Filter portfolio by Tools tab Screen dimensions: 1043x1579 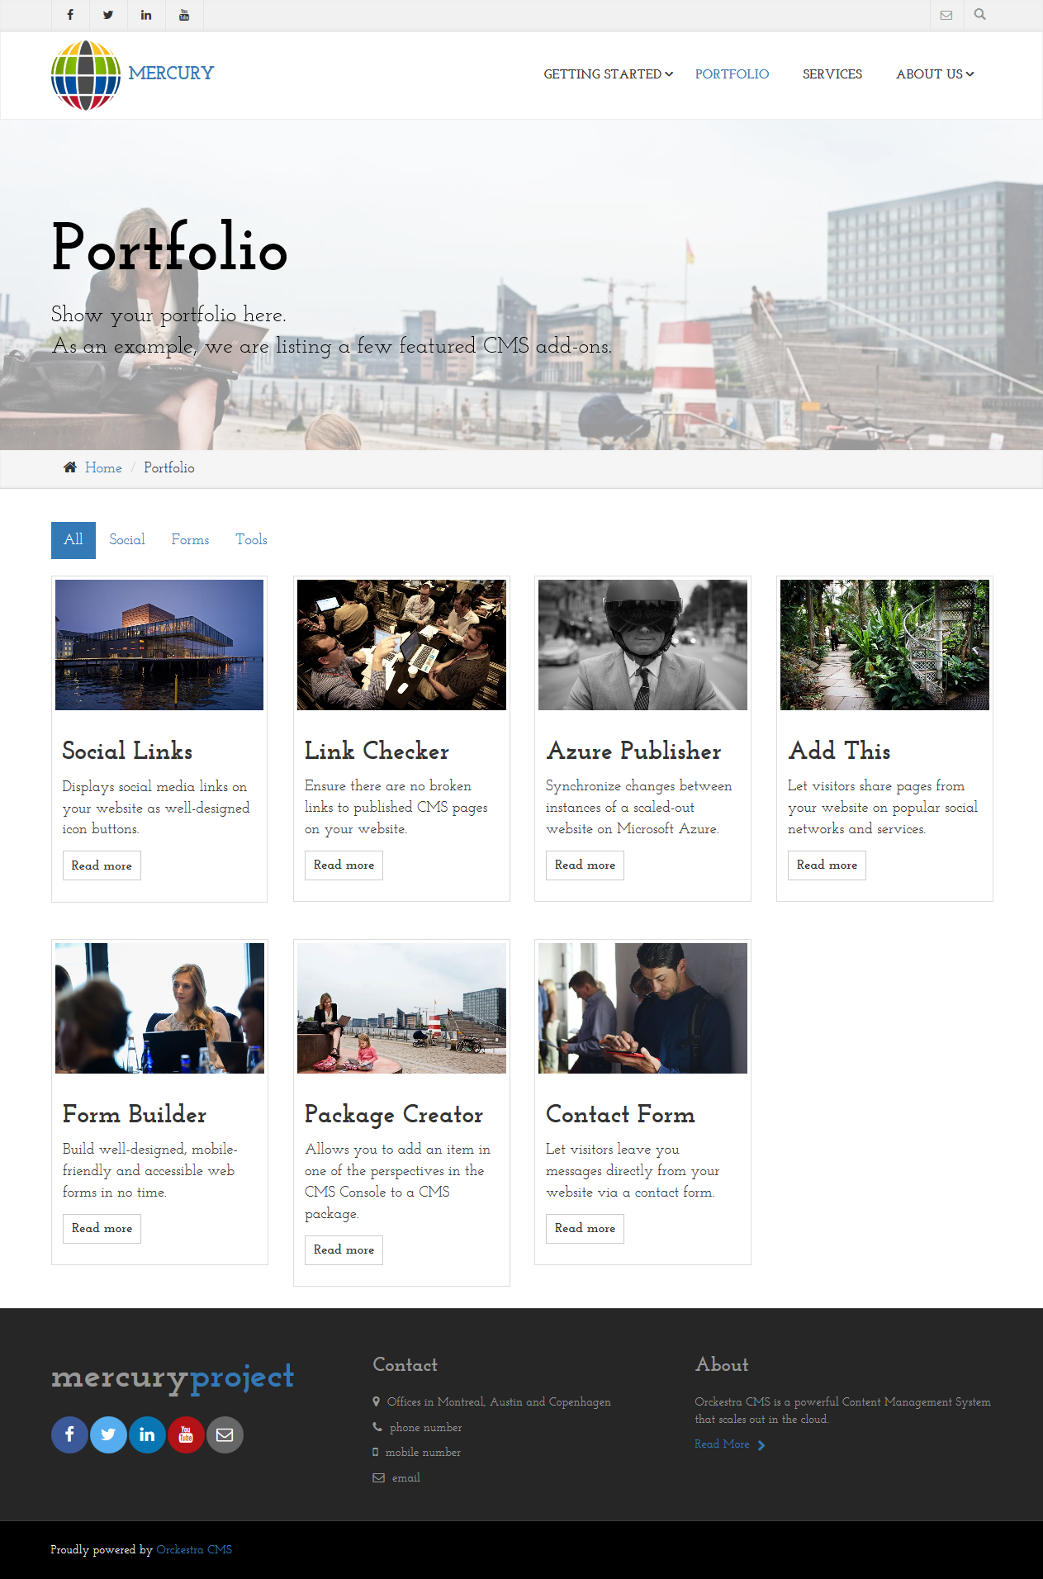click(x=251, y=540)
